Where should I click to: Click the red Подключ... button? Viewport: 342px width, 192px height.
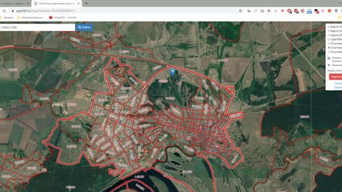click(x=336, y=77)
